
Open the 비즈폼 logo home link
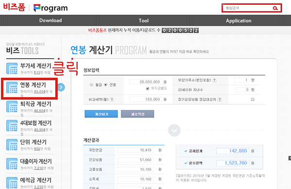coord(14,7)
